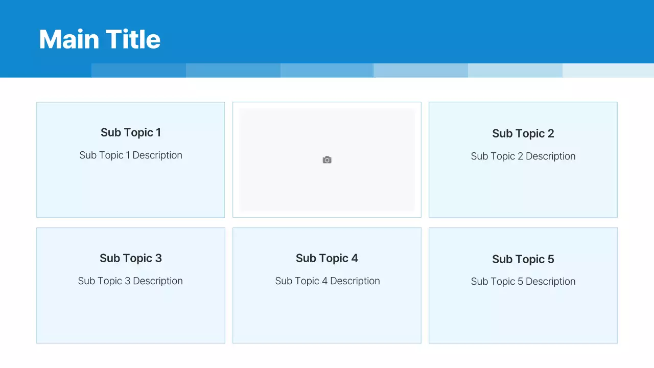Click the Sub Topic 2 Description text
The image size is (654, 368).
[x=523, y=156]
